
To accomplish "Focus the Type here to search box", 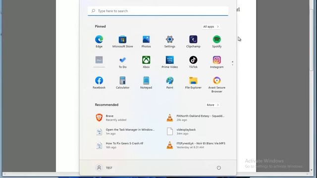I will tap(158, 11).
